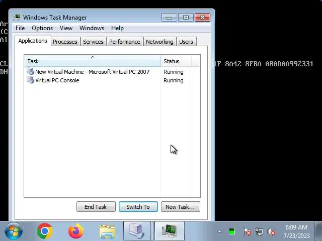Viewport: 322px width, 241px height.
Task: Sort by the Status column header
Action: coord(176,61)
